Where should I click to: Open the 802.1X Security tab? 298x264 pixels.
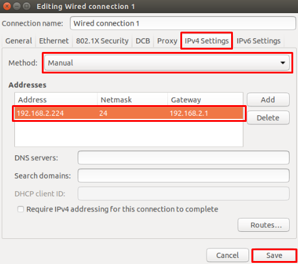click(102, 41)
